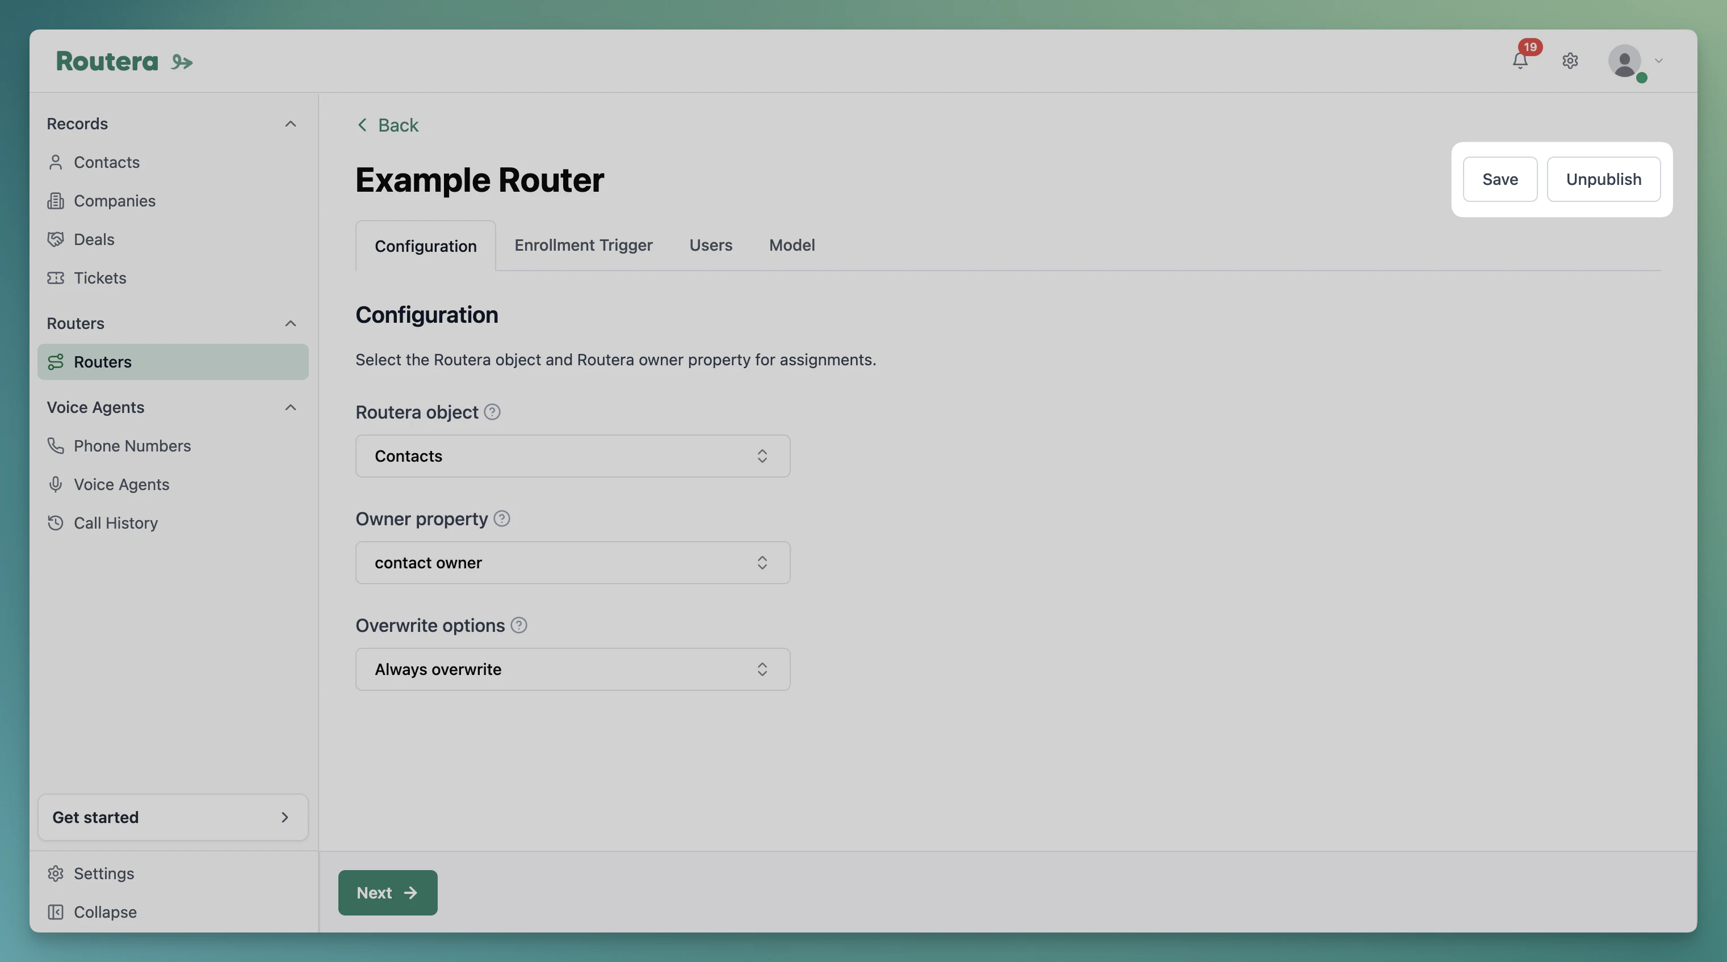The width and height of the screenshot is (1727, 962).
Task: Click the Tickets icon
Action: [x=56, y=278]
